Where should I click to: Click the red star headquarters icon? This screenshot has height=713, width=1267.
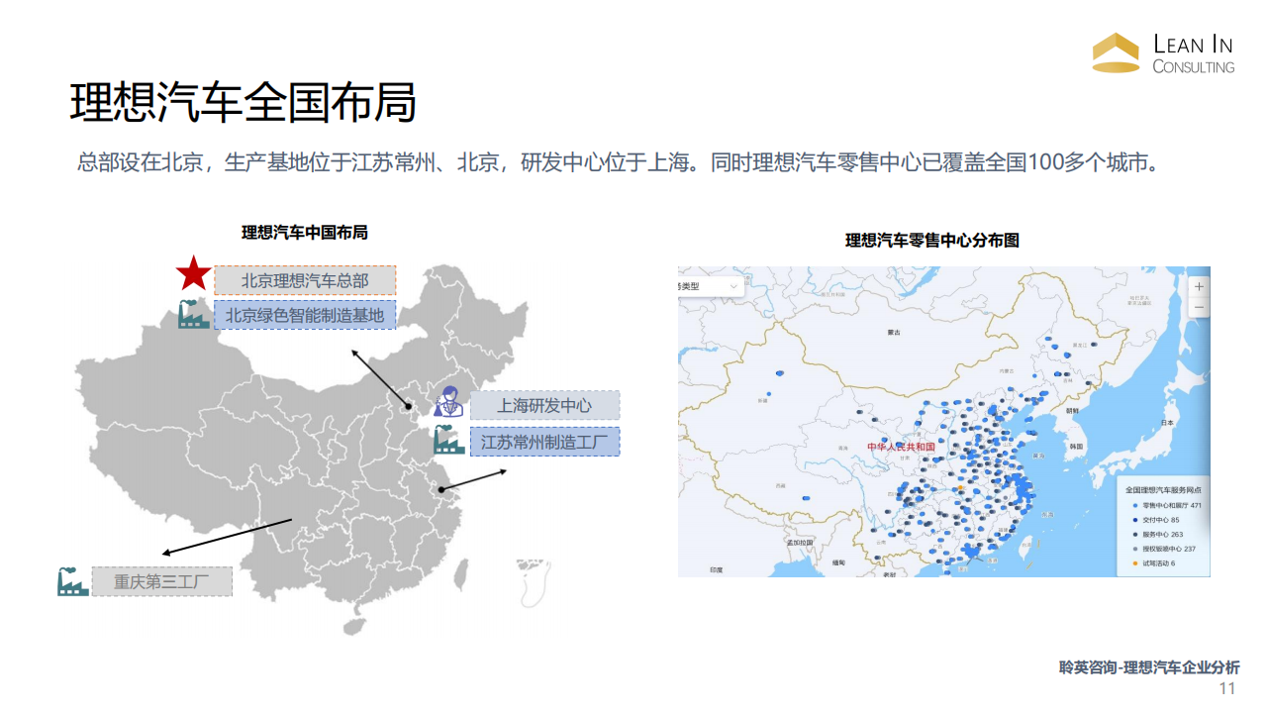[x=193, y=273]
